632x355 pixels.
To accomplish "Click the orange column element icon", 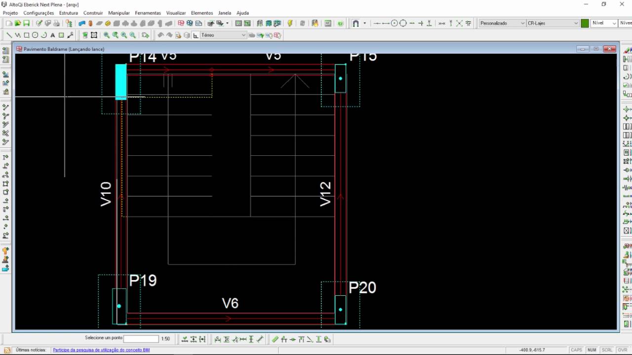I will click(x=90, y=23).
